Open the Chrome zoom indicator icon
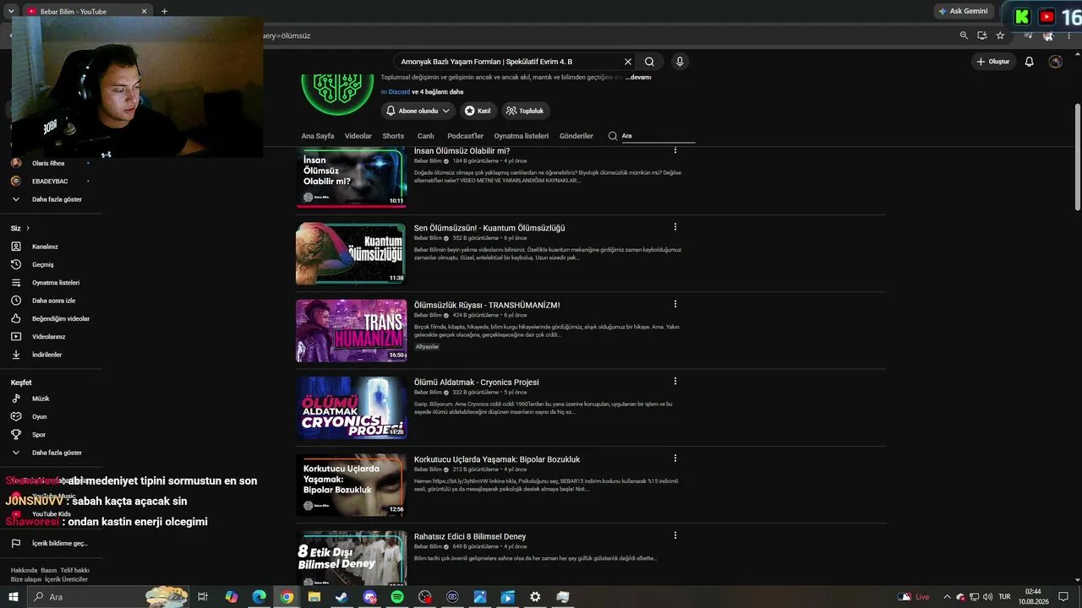 964,35
